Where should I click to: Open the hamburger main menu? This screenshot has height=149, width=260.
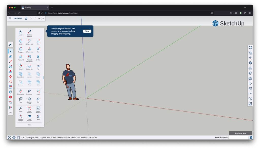10,18
